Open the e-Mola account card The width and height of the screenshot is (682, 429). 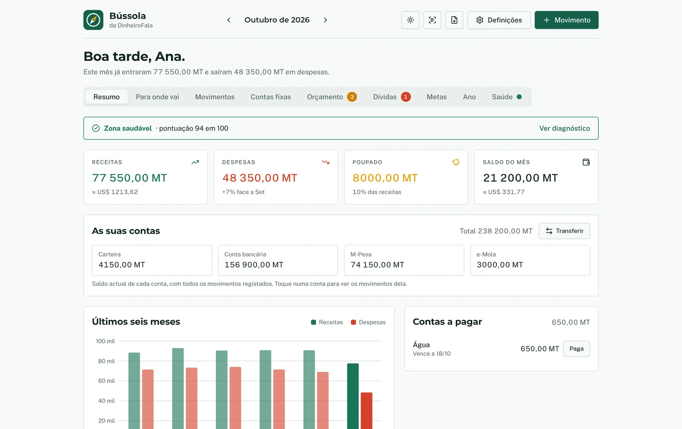(x=530, y=260)
